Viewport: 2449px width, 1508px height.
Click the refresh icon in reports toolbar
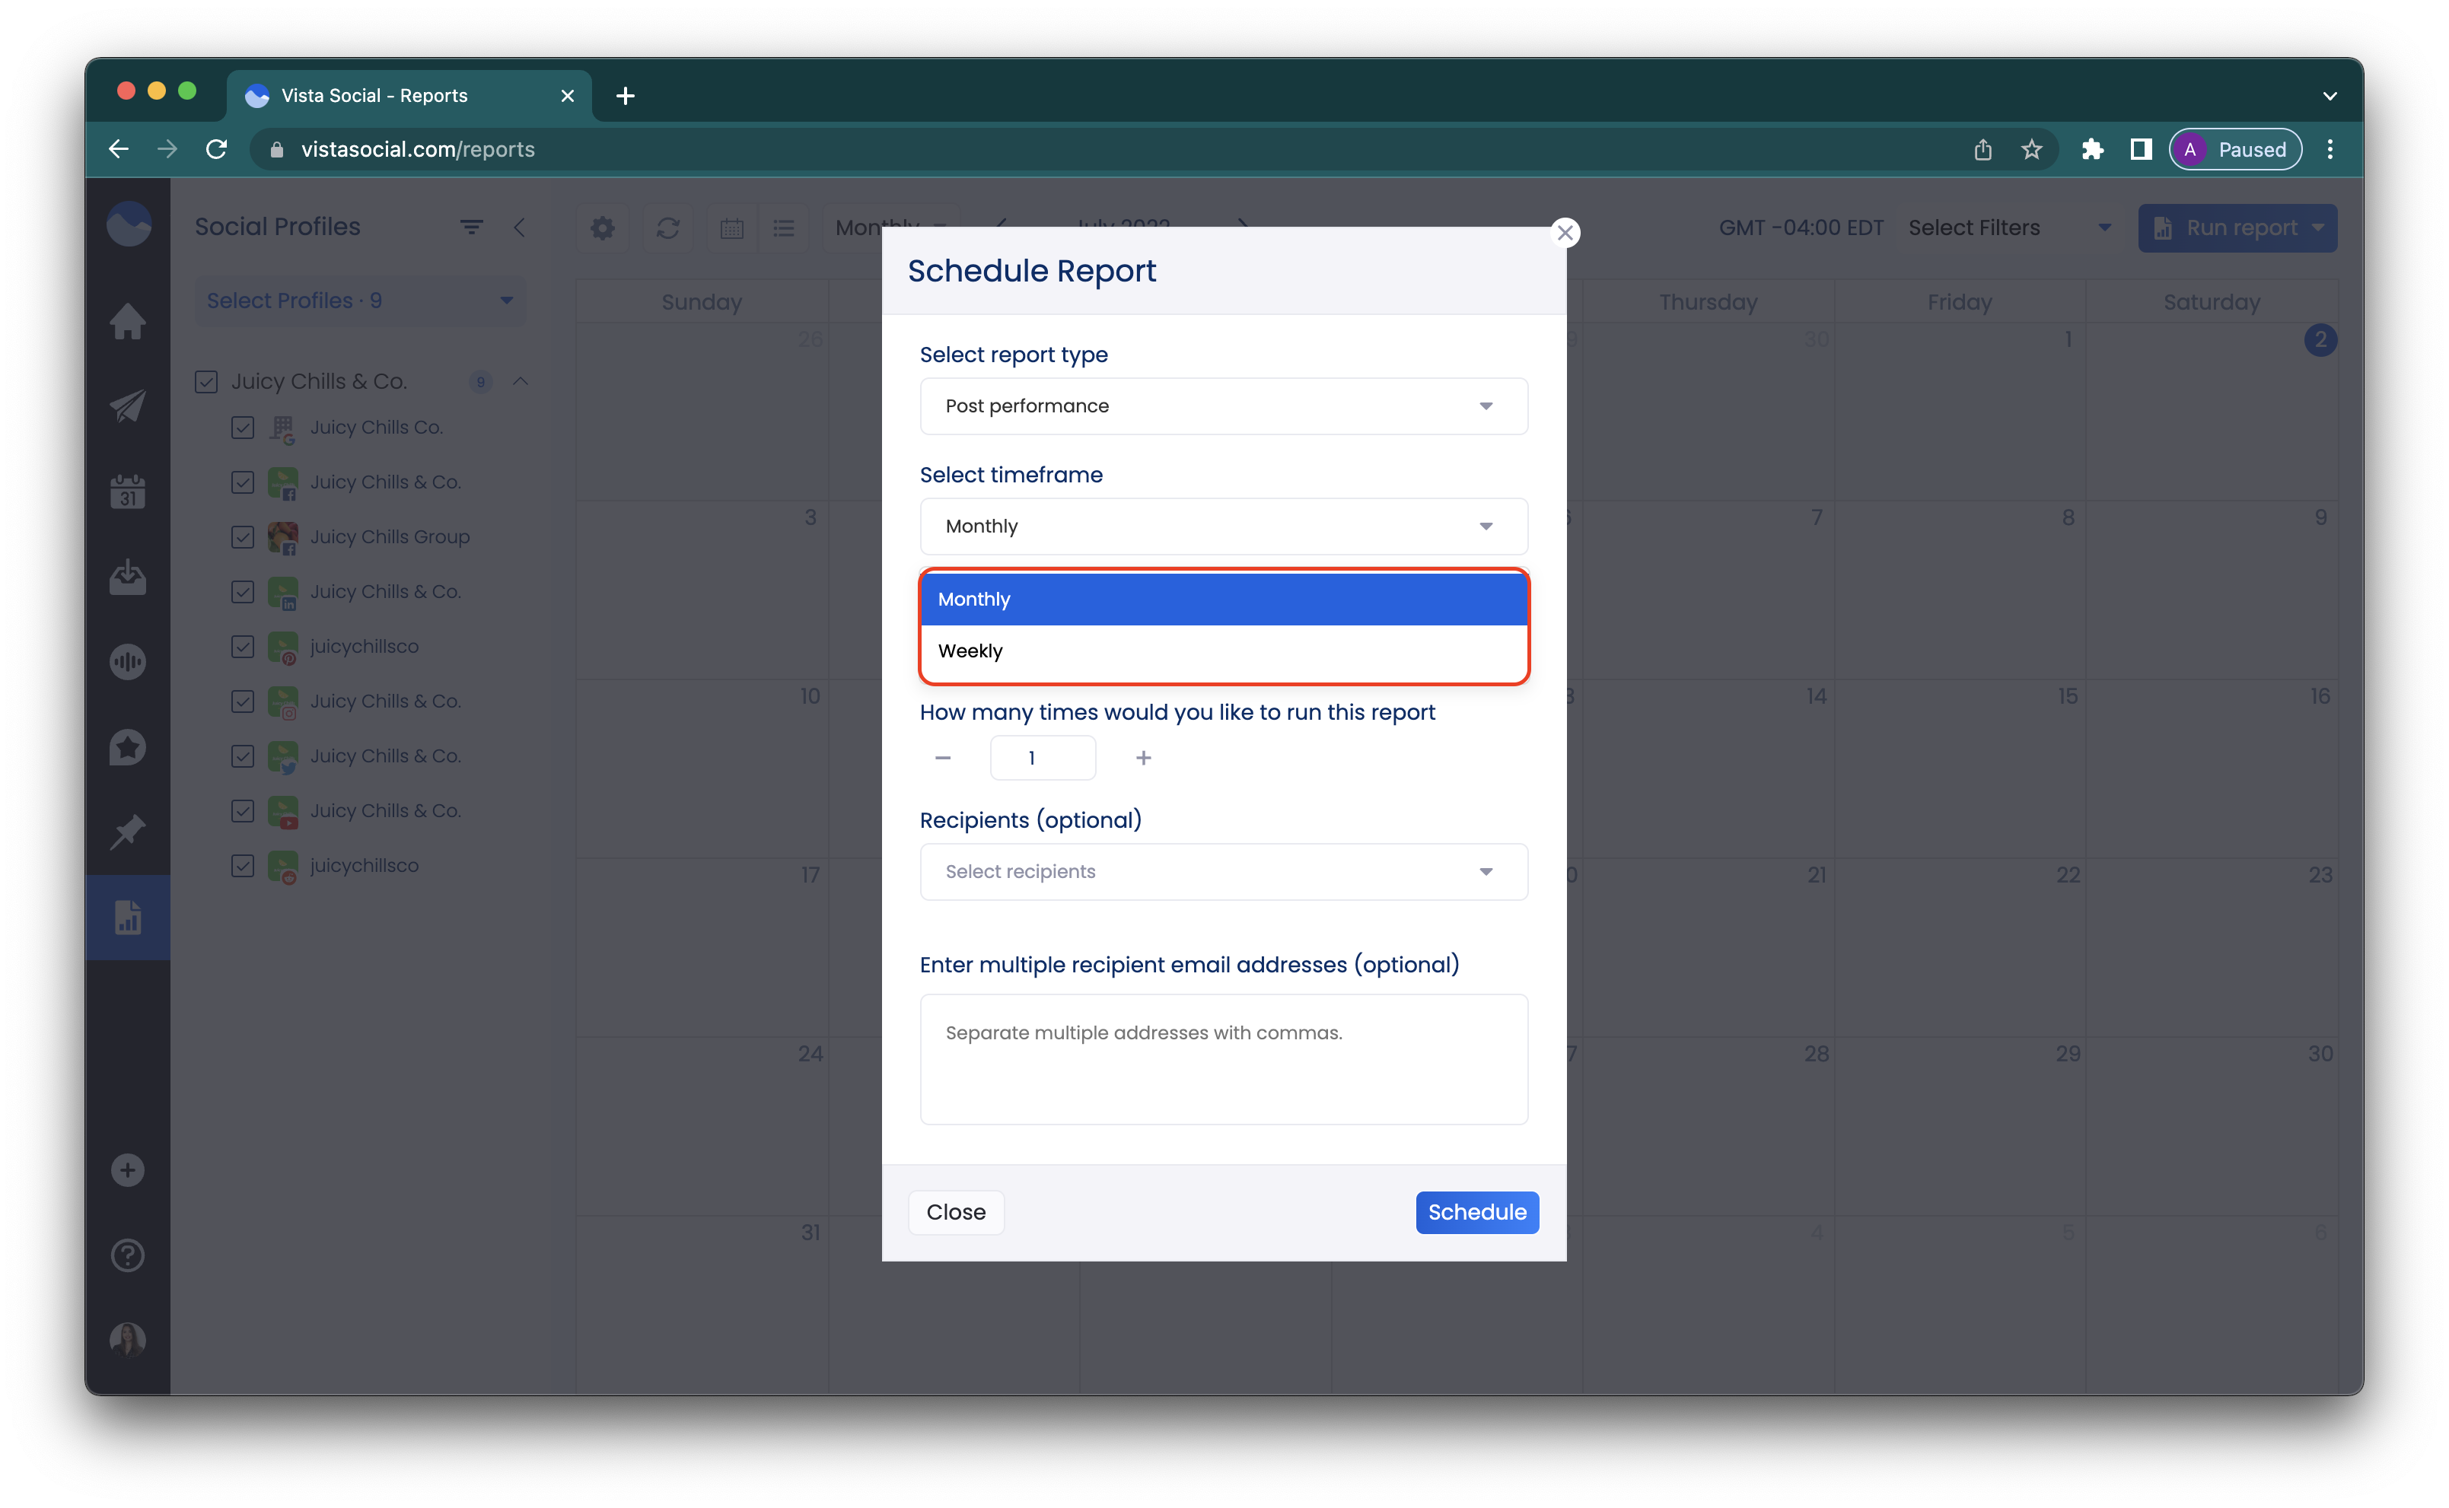tap(667, 228)
